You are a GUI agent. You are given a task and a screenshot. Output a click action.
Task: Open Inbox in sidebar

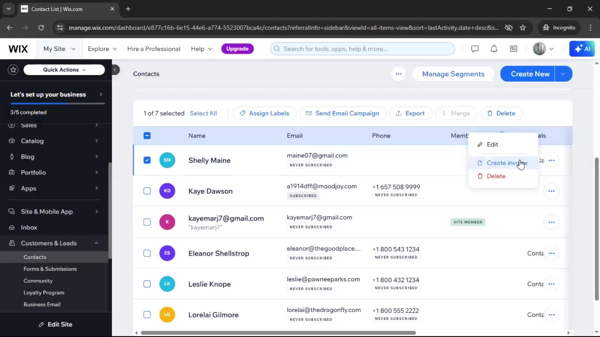pyautogui.click(x=29, y=227)
